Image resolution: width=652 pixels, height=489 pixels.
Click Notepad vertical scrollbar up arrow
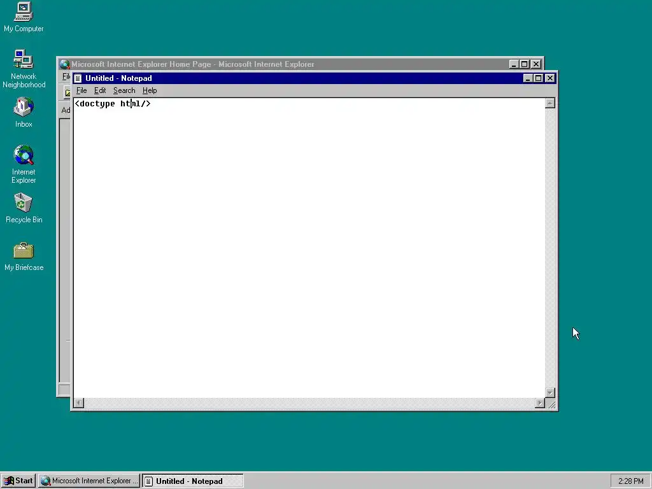click(550, 104)
